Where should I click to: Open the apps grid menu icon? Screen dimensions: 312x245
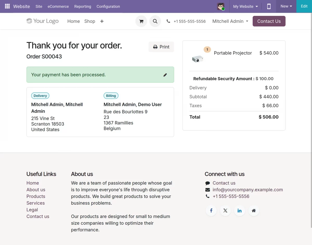(x=7, y=6)
